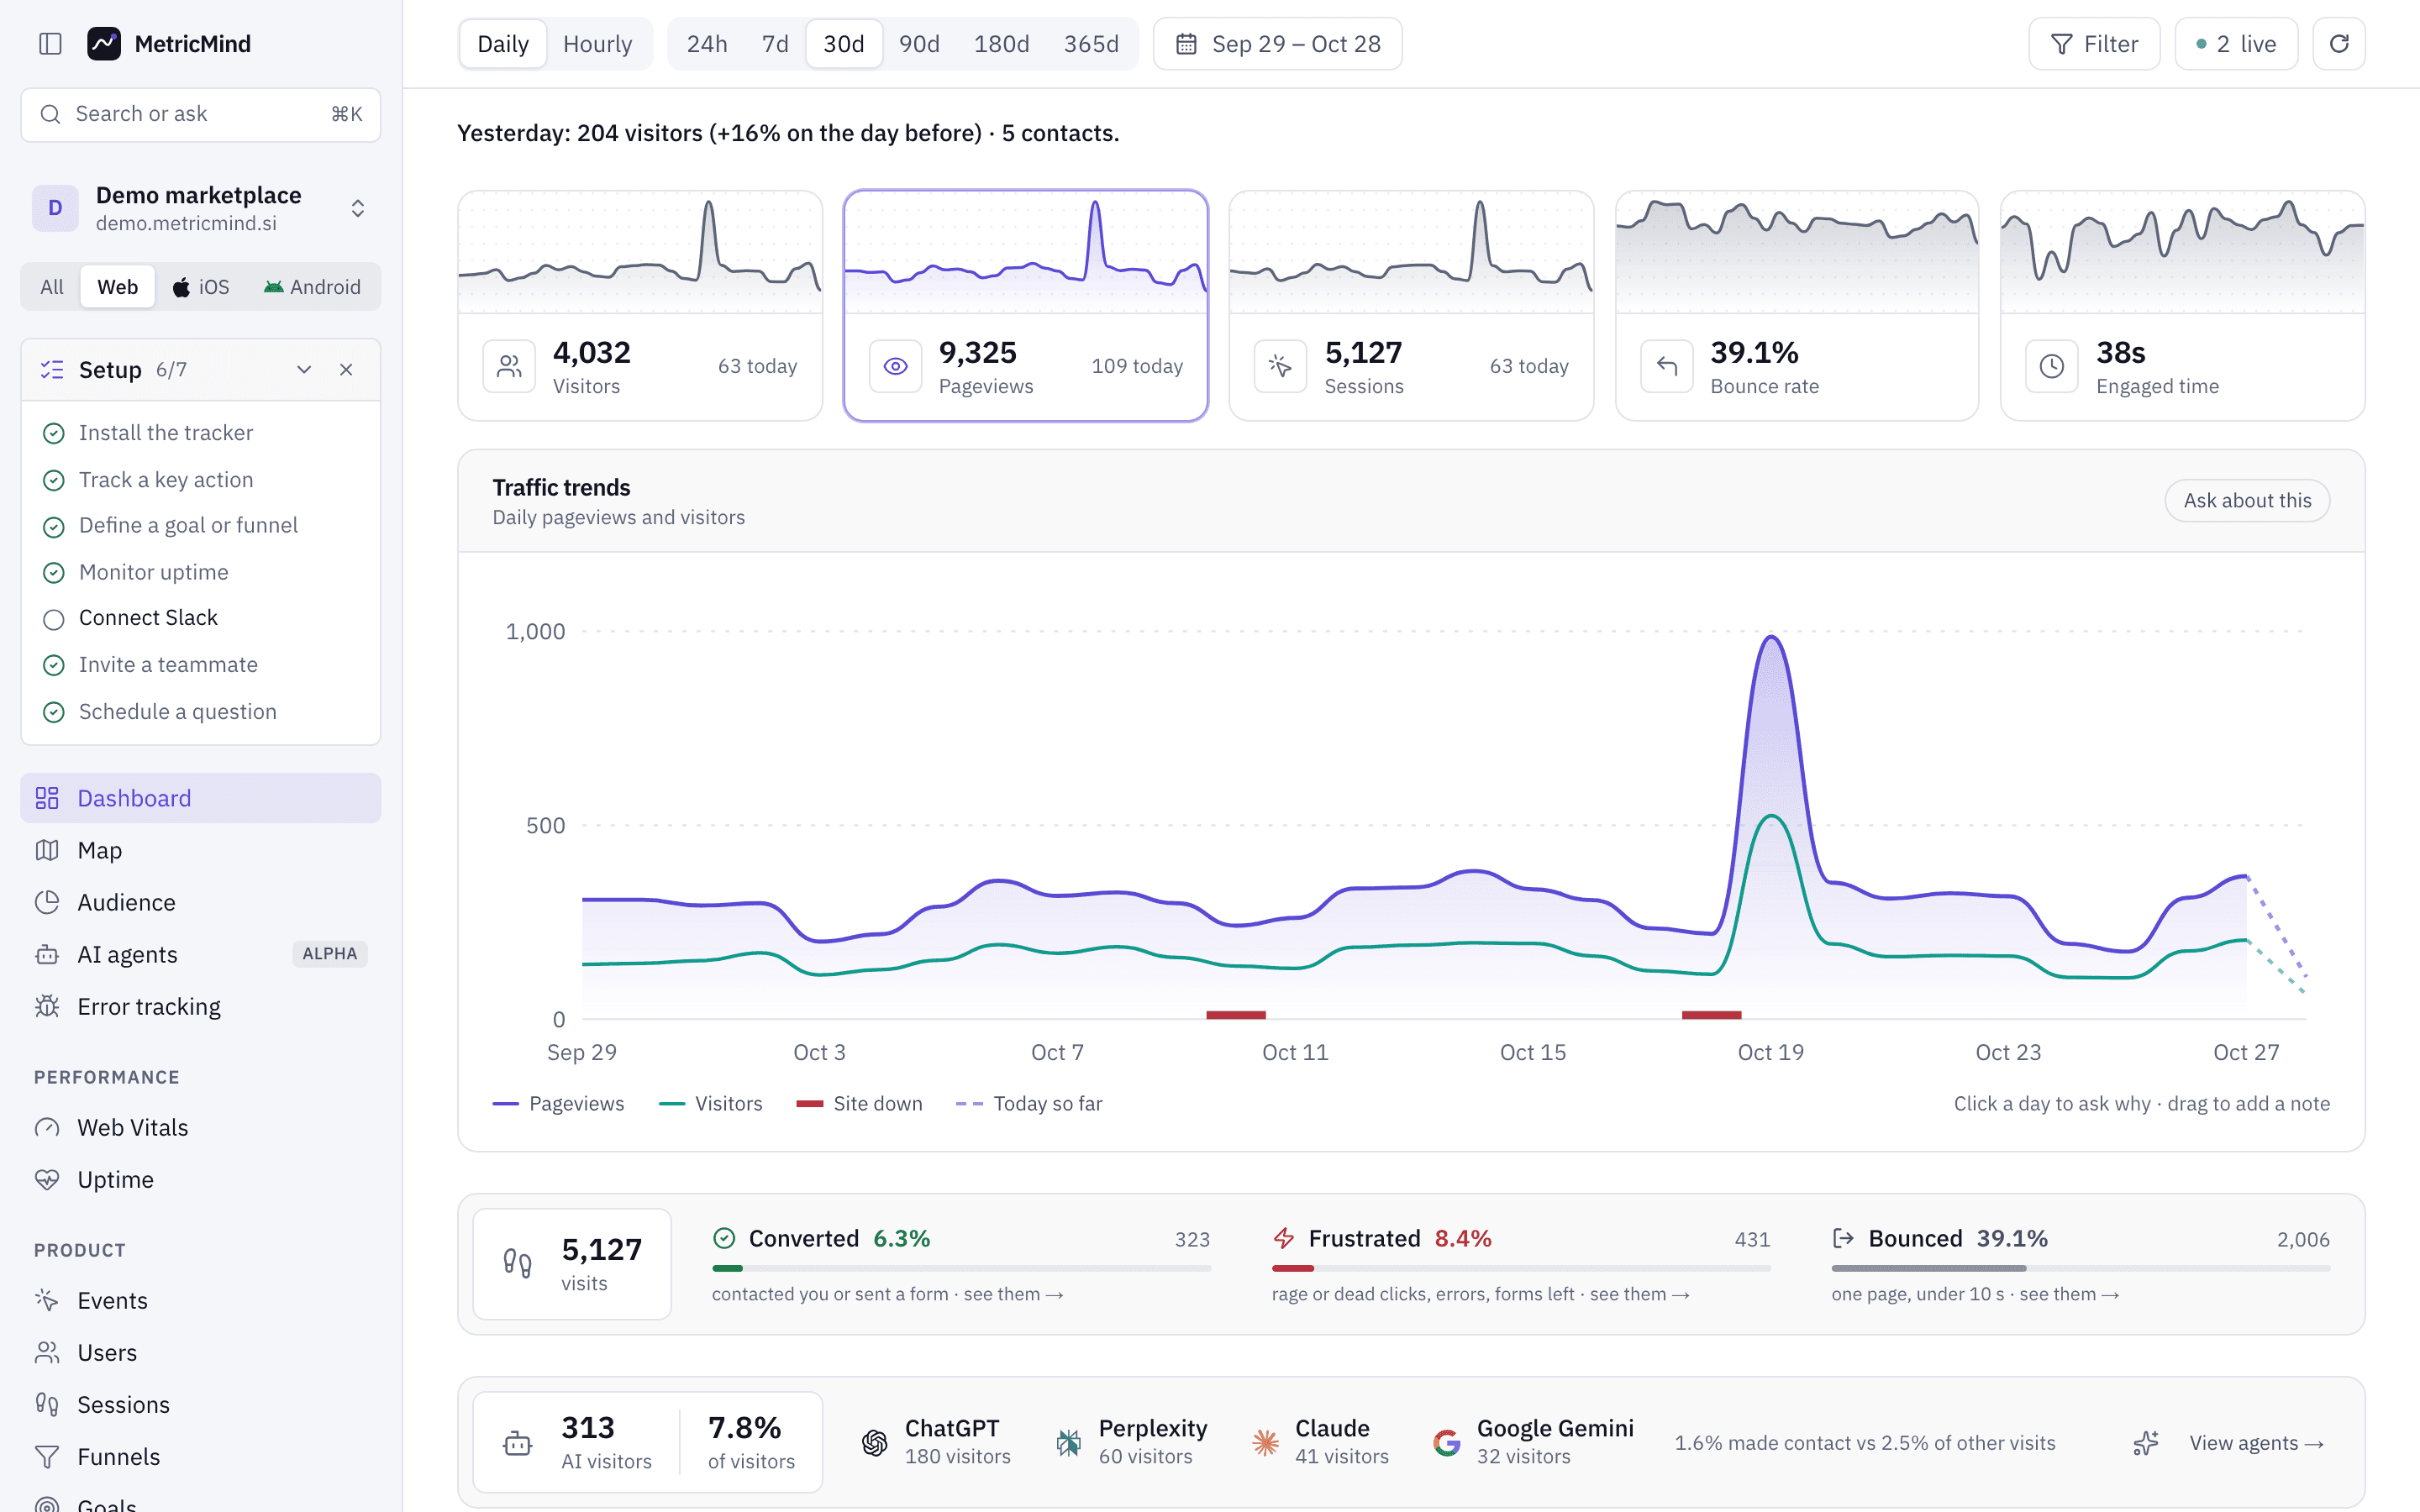Collapse the Setup checklist chevron
Screen dimensions: 2420x1512
tap(304, 369)
